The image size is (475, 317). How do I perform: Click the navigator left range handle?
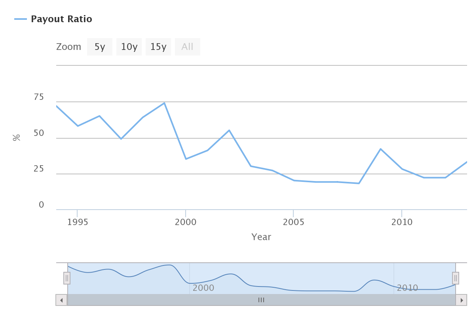67,278
